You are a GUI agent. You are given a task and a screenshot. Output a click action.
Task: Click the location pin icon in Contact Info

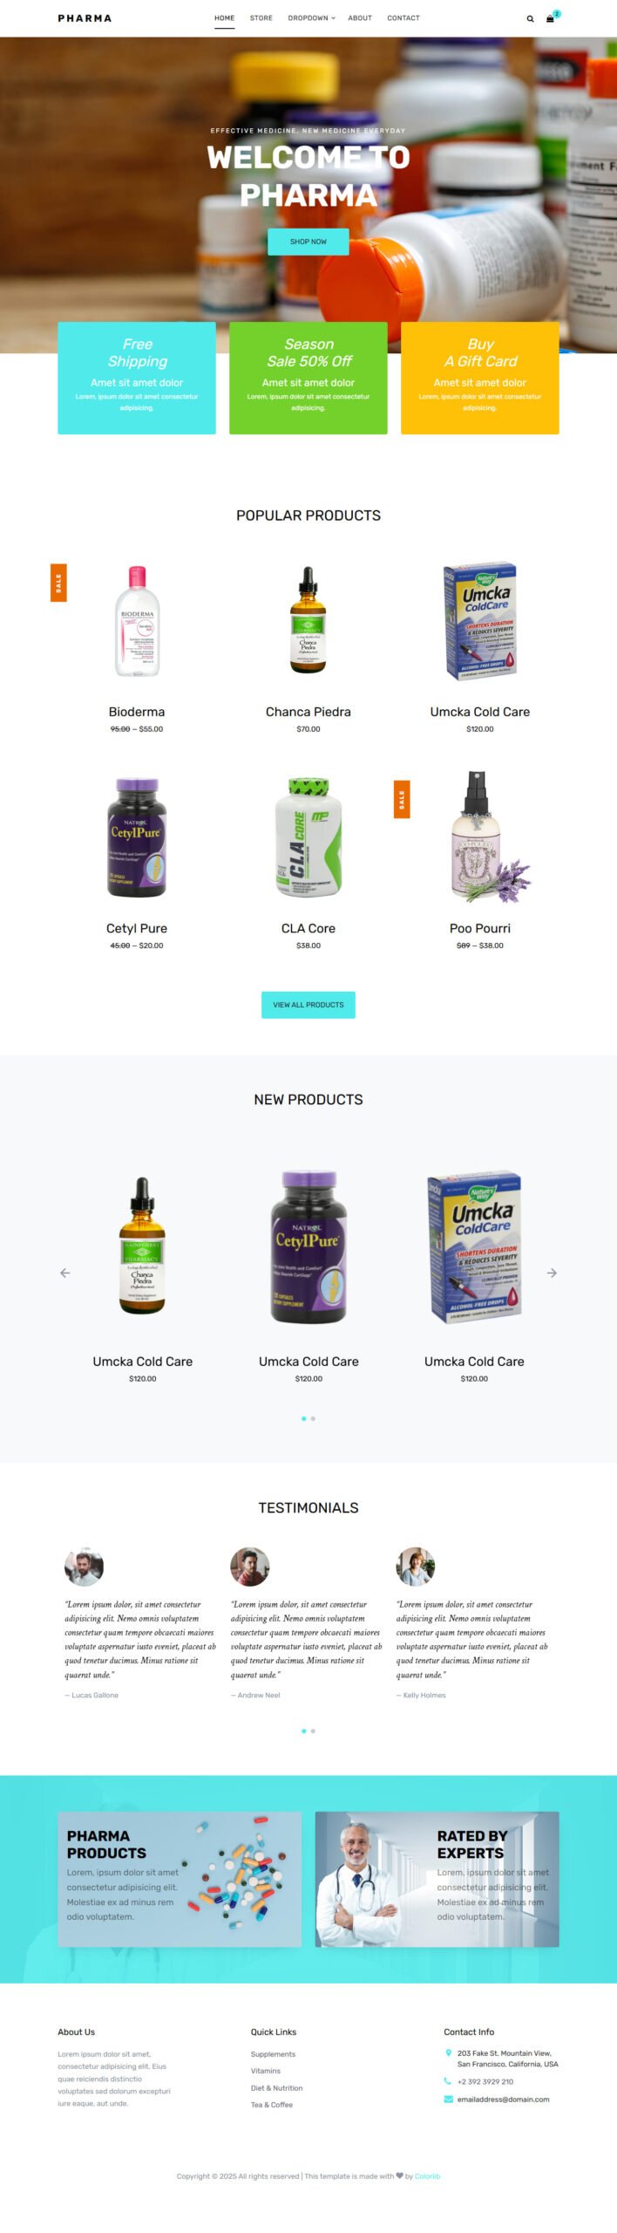448,2052
